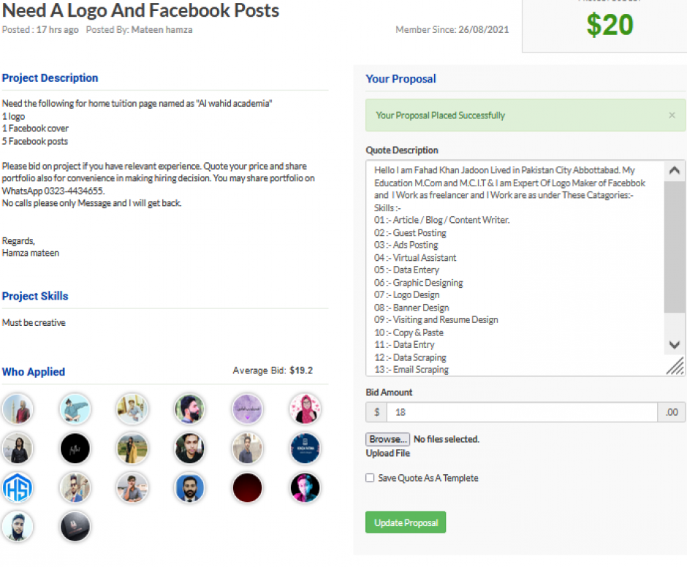Open the dark blue badge applicant avatar
This screenshot has width=687, height=567.
[x=305, y=448]
